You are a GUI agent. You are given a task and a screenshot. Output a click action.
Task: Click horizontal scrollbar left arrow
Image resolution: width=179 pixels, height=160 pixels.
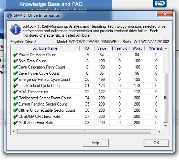pyautogui.click(x=14, y=132)
